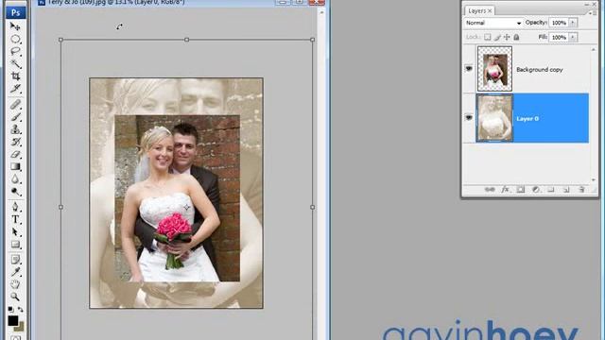Toggle lock image pixels
This screenshot has height=340, width=605.
[x=497, y=37]
